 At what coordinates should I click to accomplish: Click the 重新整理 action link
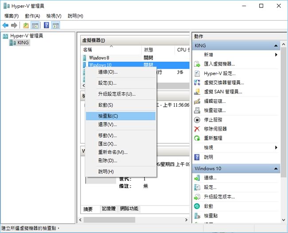coord(213,138)
